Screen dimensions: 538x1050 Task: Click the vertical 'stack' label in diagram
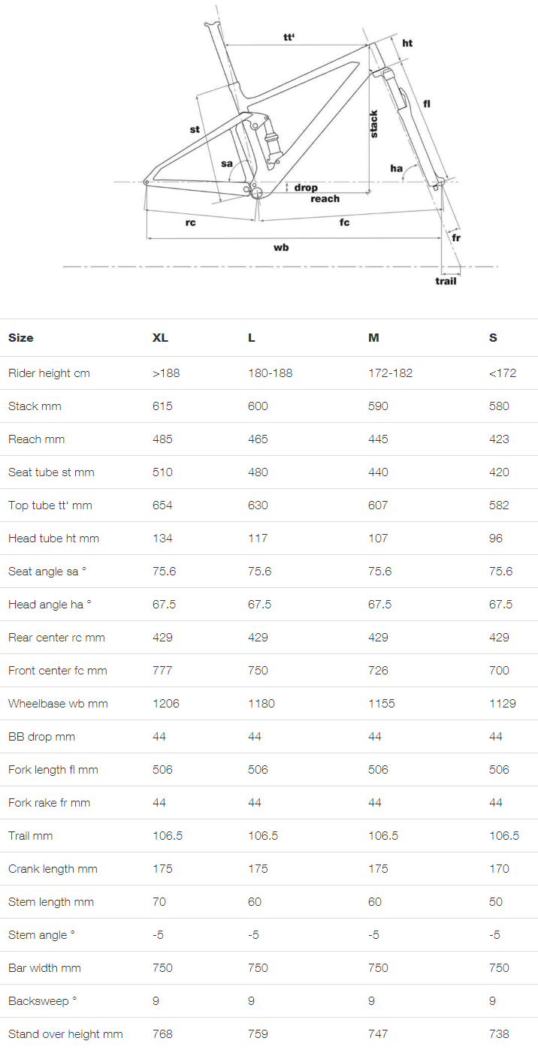[x=373, y=124]
